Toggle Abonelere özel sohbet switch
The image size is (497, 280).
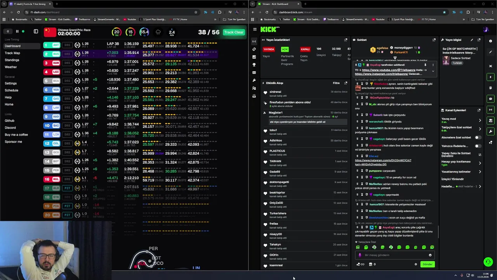[478, 137]
